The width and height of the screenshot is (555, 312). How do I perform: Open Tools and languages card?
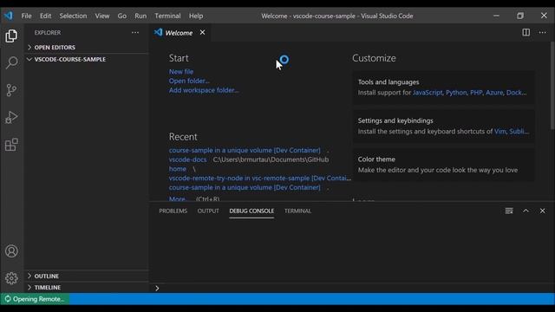[443, 87]
